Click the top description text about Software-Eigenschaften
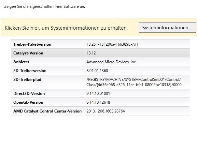The height and width of the screenshot is (164, 197). (45, 6)
